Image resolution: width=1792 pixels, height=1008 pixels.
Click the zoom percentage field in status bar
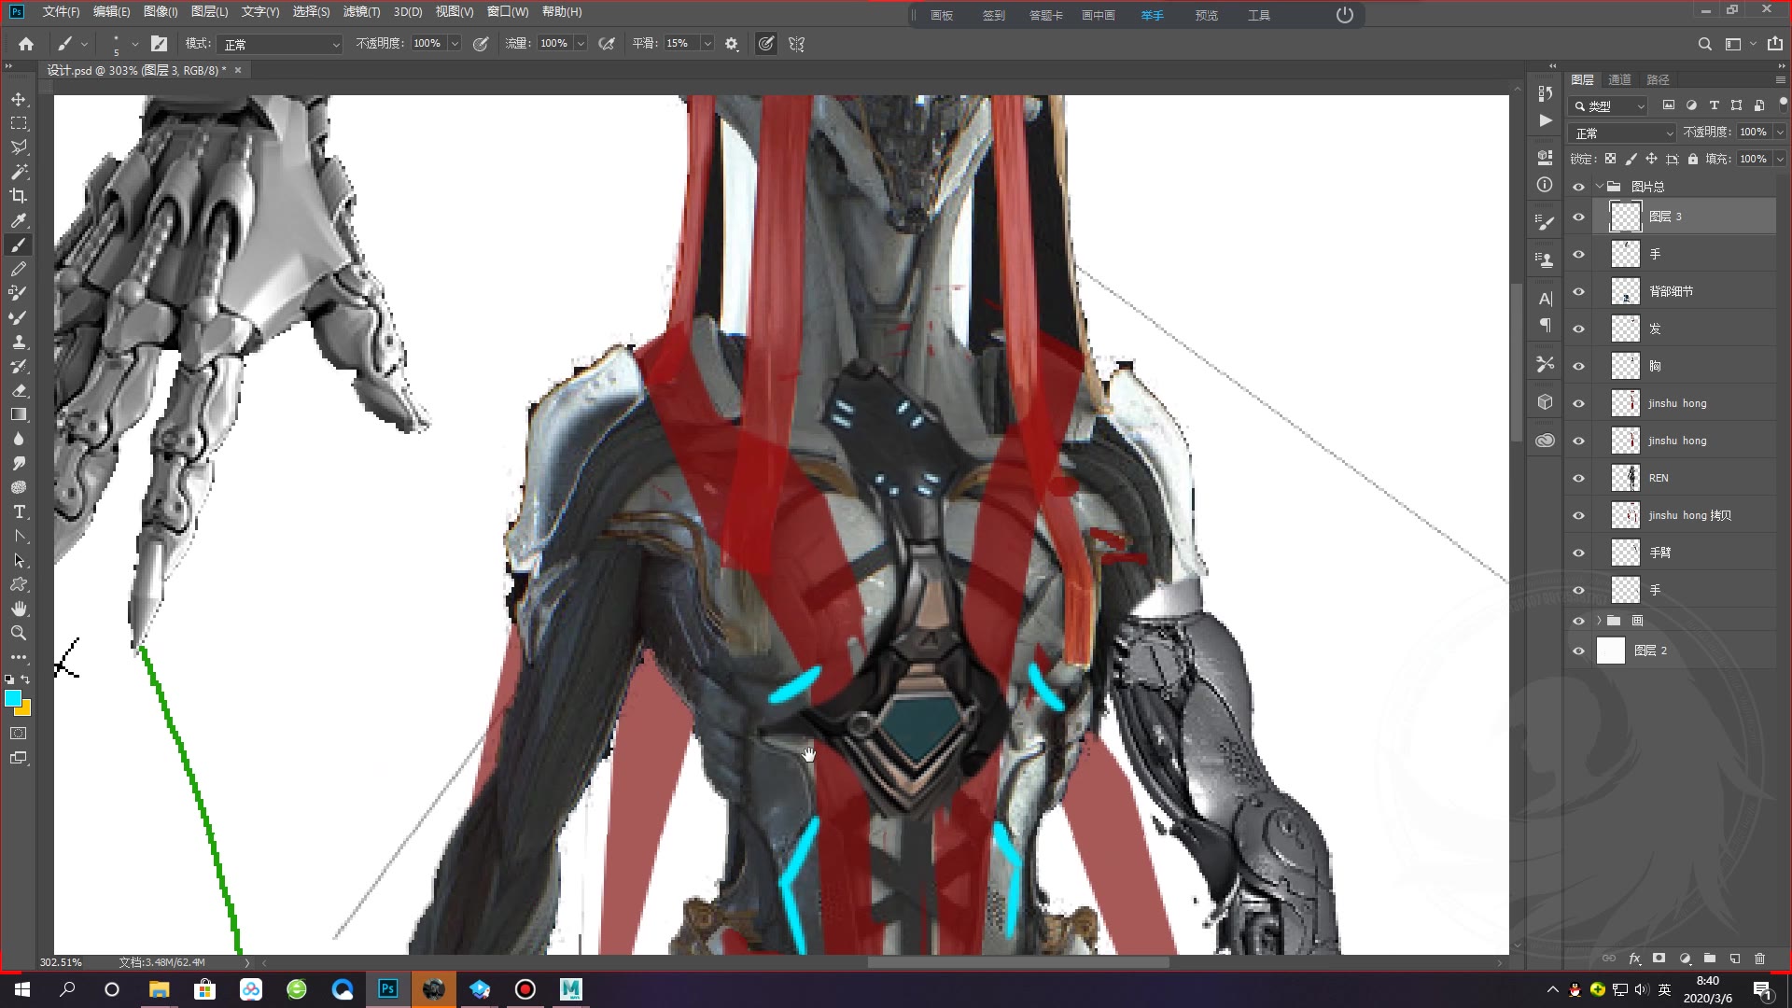click(61, 962)
